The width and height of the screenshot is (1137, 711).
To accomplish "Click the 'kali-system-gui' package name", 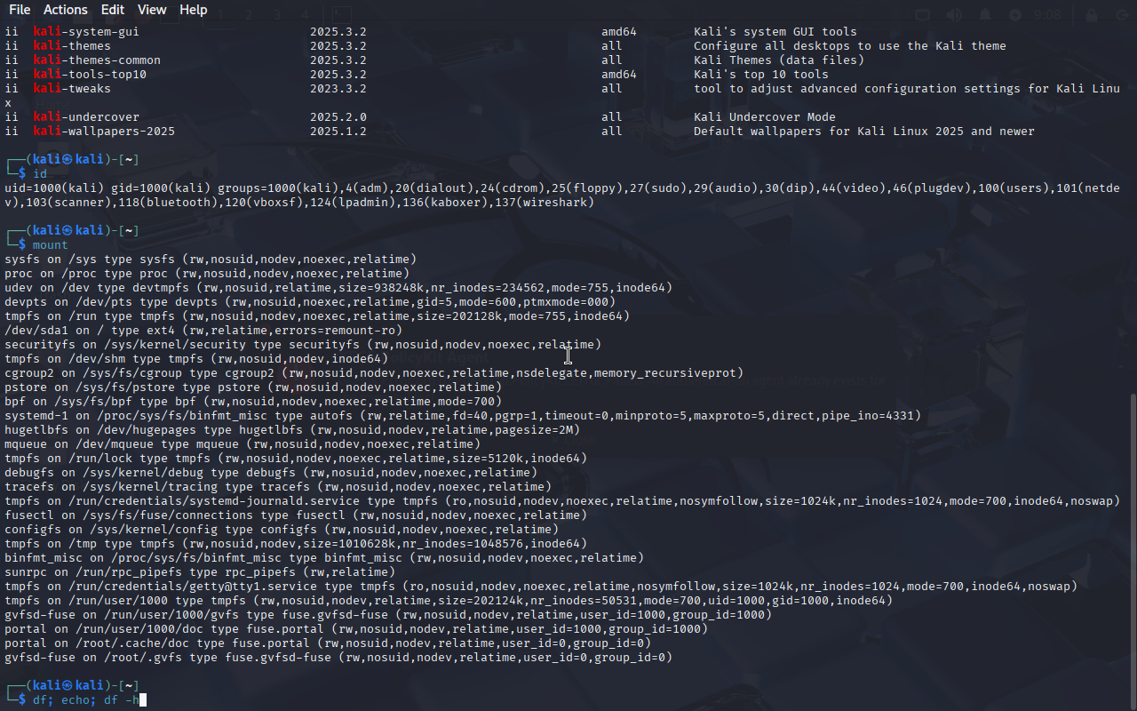I will tap(86, 31).
